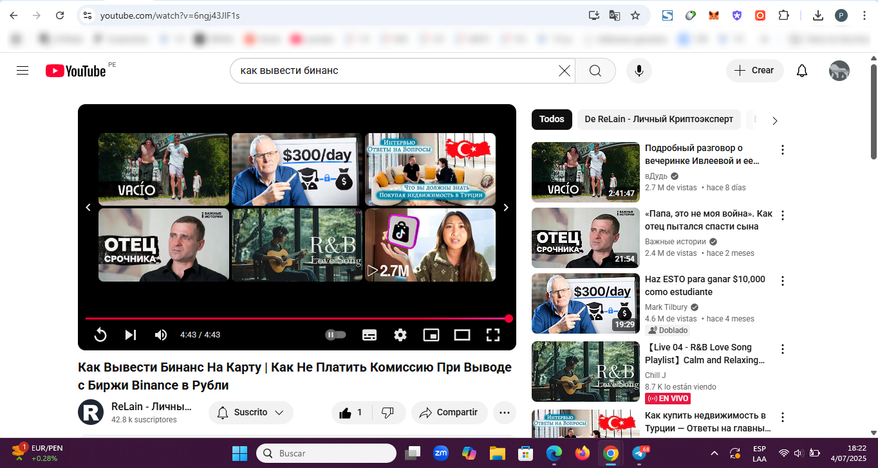The image size is (878, 468).
Task: Open the account avatar menu
Action: pos(839,71)
